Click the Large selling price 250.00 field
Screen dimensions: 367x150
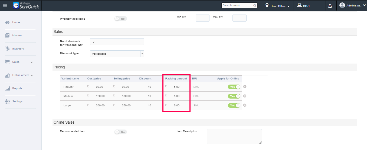tap(125, 105)
